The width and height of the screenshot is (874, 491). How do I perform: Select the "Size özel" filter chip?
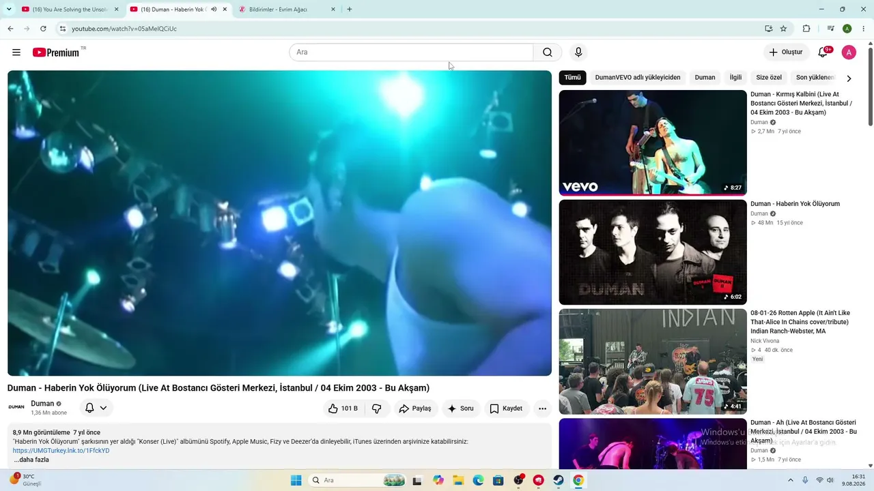click(769, 78)
